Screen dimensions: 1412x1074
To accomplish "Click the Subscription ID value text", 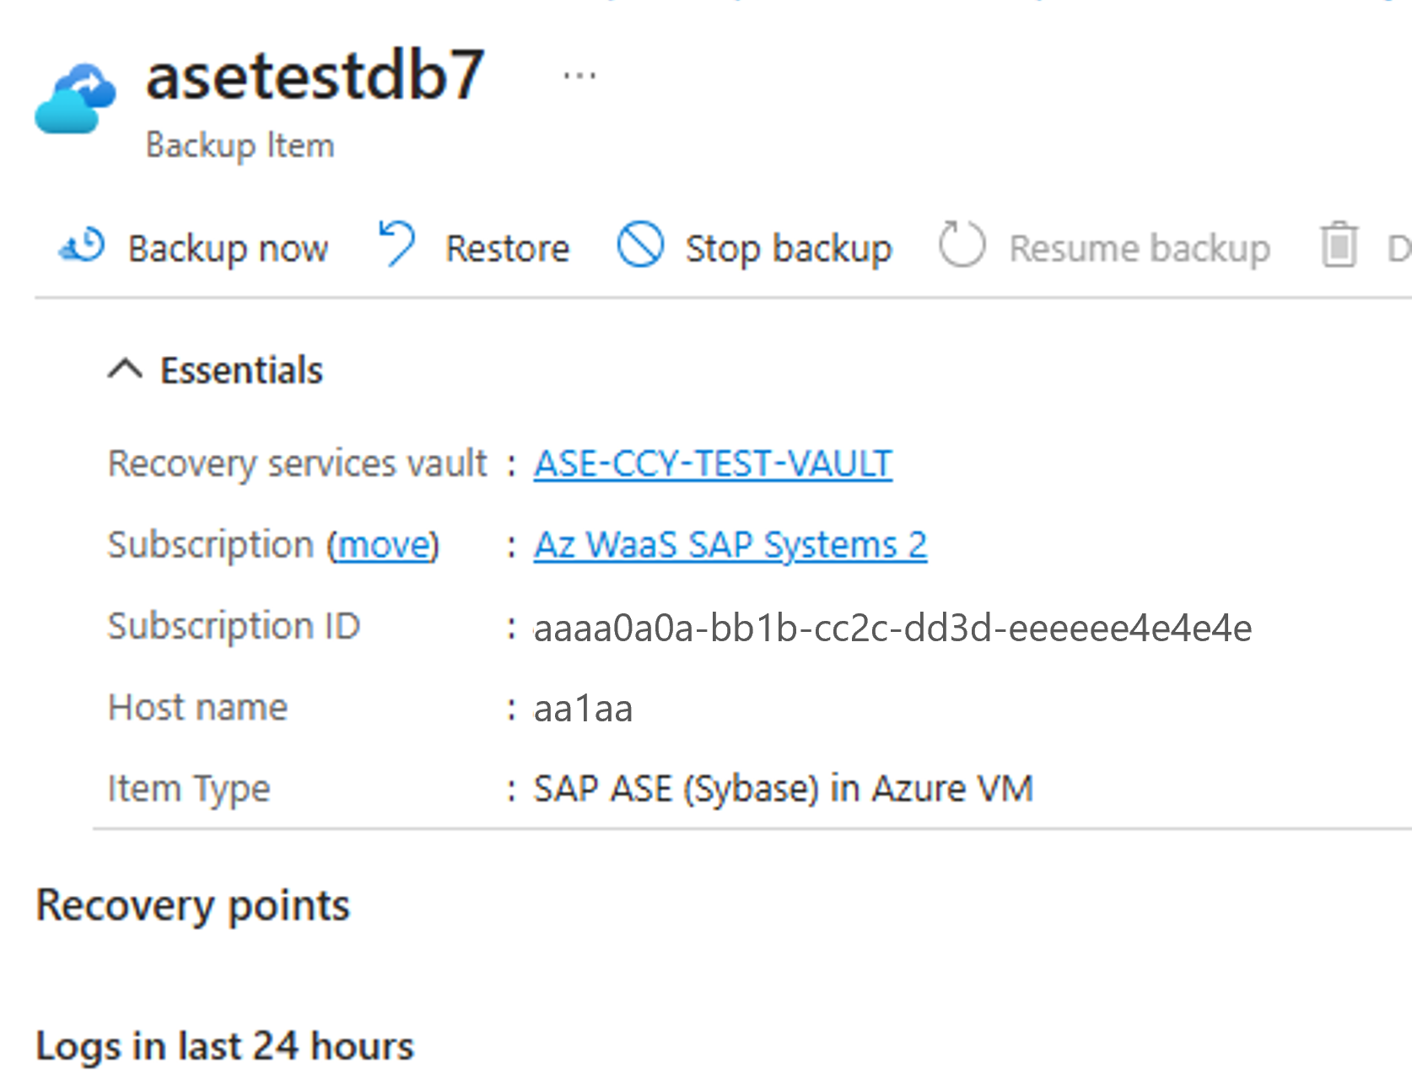I will [892, 628].
